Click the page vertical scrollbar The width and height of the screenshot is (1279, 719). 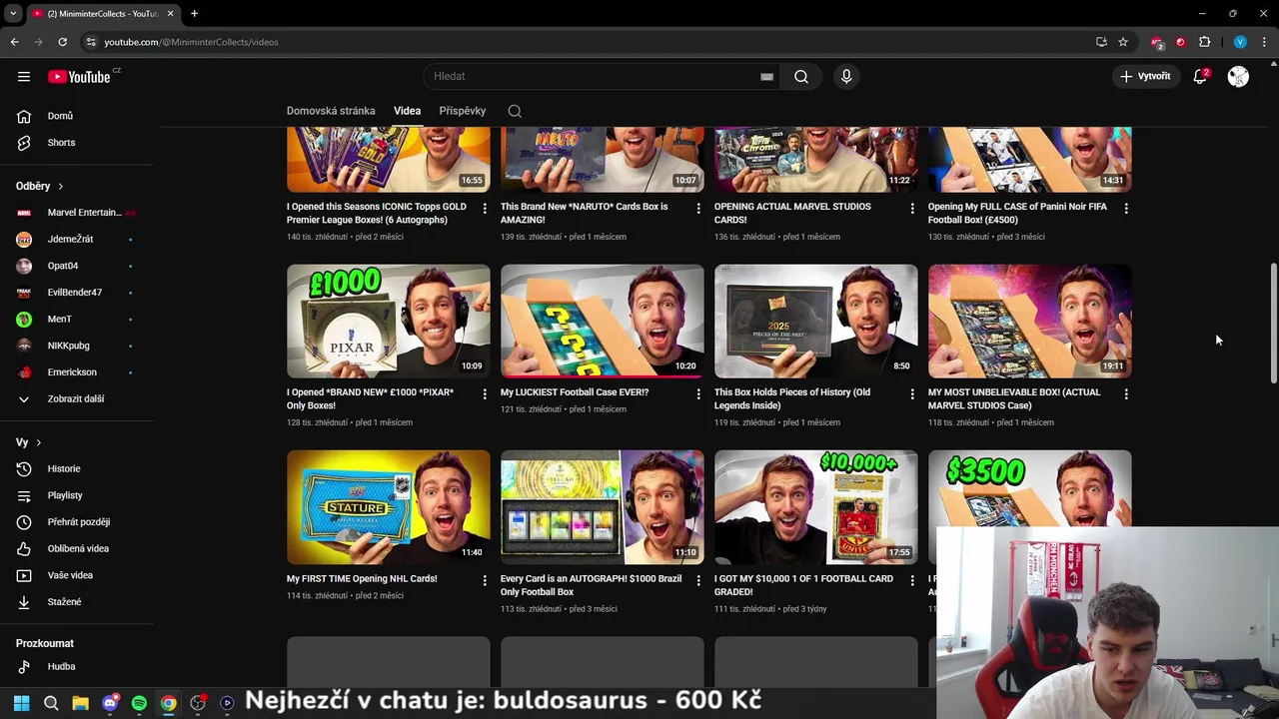click(x=1273, y=323)
